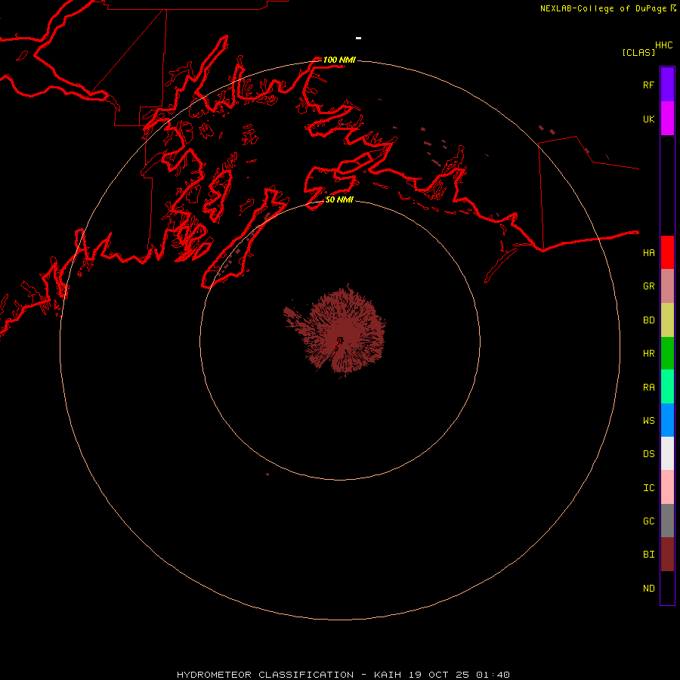This screenshot has height=680, width=680.
Task: Click the BI dark red legend swatch
Action: pos(667,555)
